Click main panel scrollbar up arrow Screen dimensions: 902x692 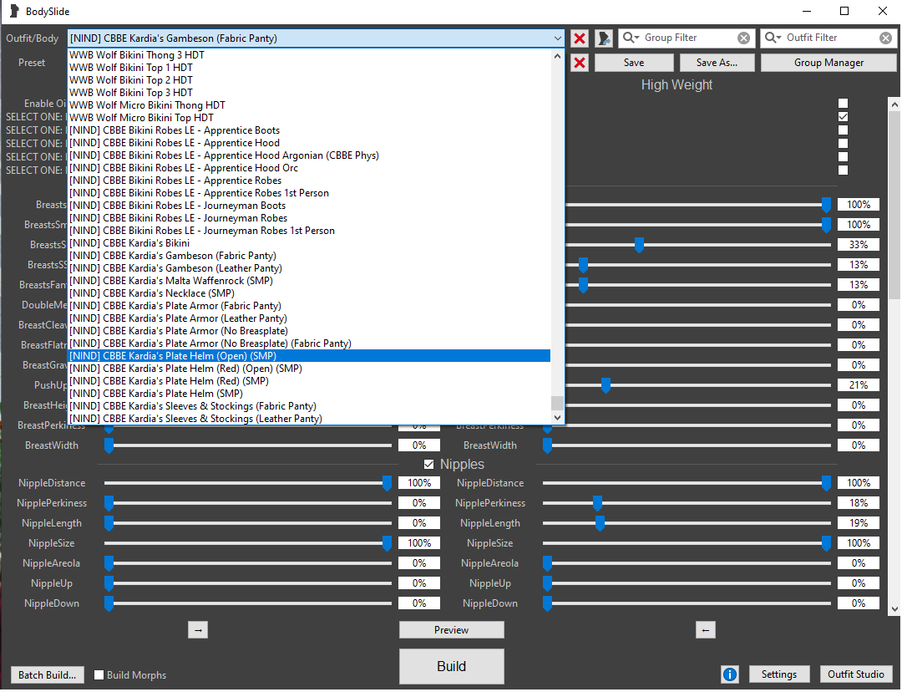tap(894, 104)
